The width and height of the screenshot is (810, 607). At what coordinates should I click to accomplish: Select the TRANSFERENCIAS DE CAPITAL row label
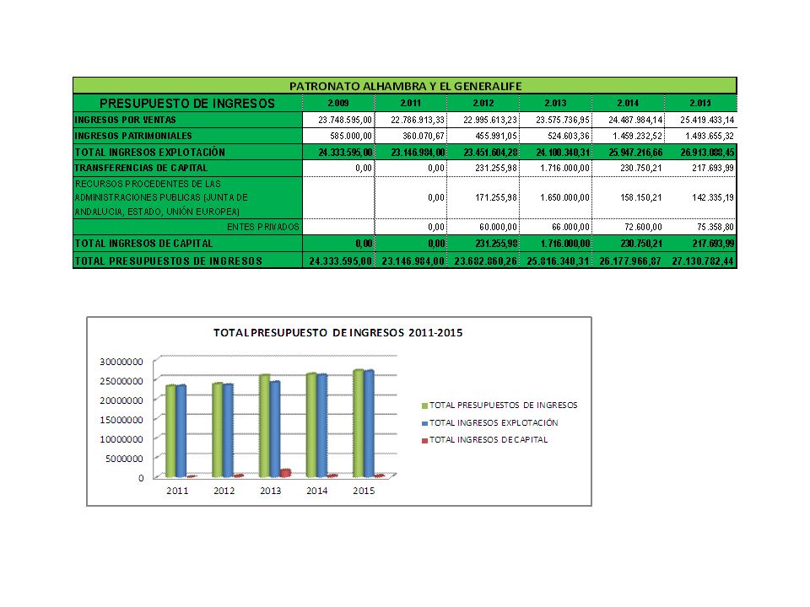point(141,168)
